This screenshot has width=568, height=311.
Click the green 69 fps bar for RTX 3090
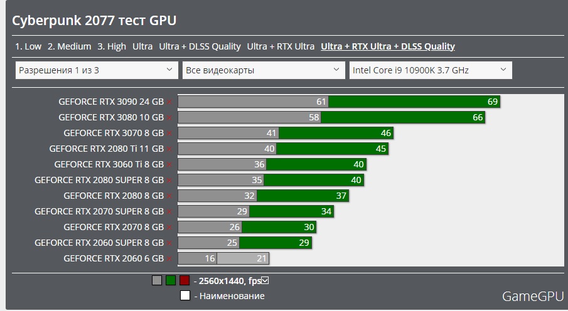pos(414,102)
